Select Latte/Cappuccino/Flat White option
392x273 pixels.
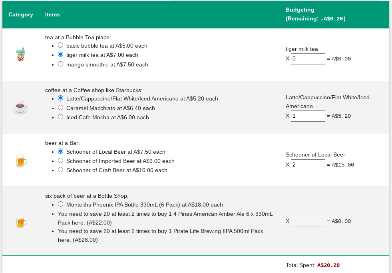click(61, 98)
